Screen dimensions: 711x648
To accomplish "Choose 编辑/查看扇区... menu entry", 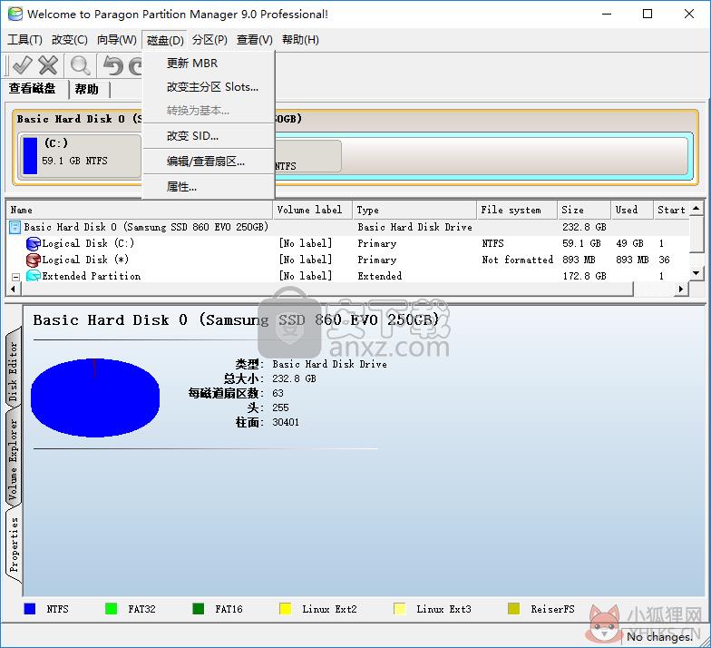I will [x=209, y=162].
